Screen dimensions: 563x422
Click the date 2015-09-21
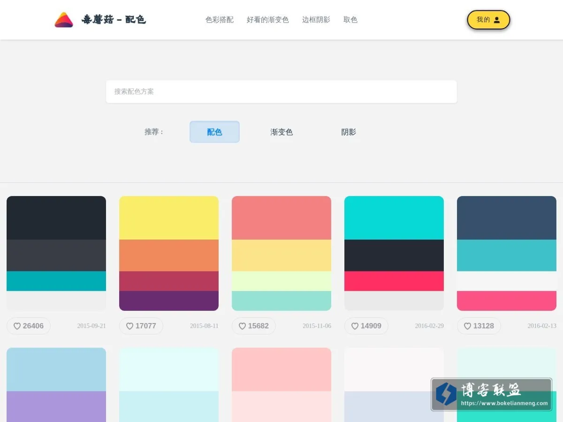(91, 326)
